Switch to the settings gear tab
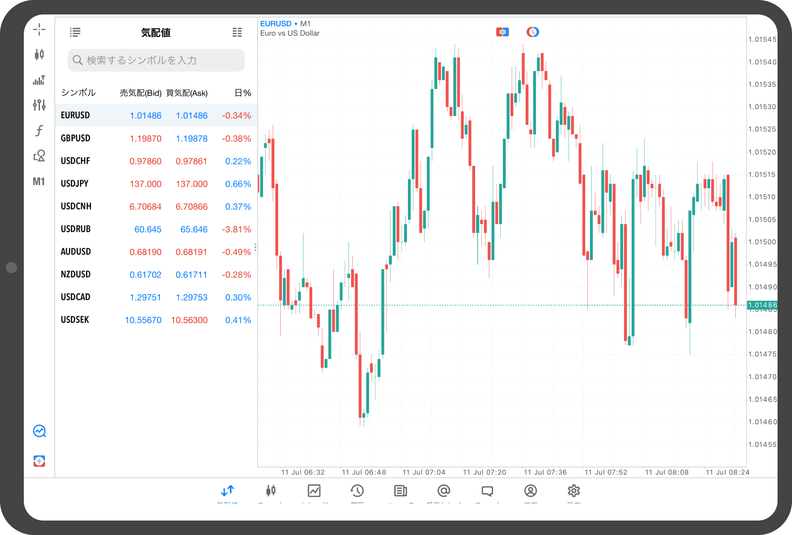The image size is (792, 535). click(573, 491)
